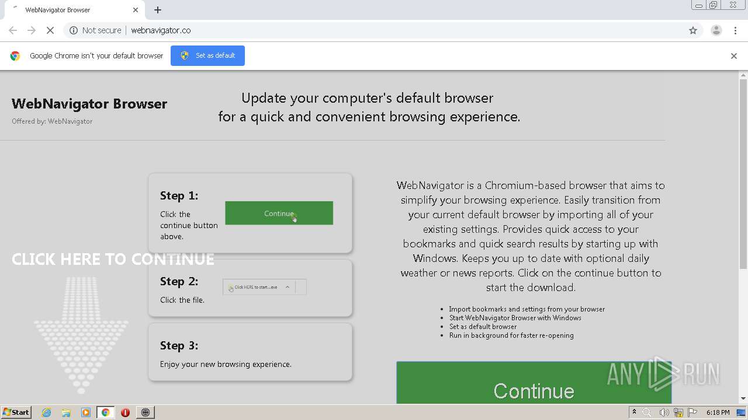Stop loading the page

(x=50, y=30)
